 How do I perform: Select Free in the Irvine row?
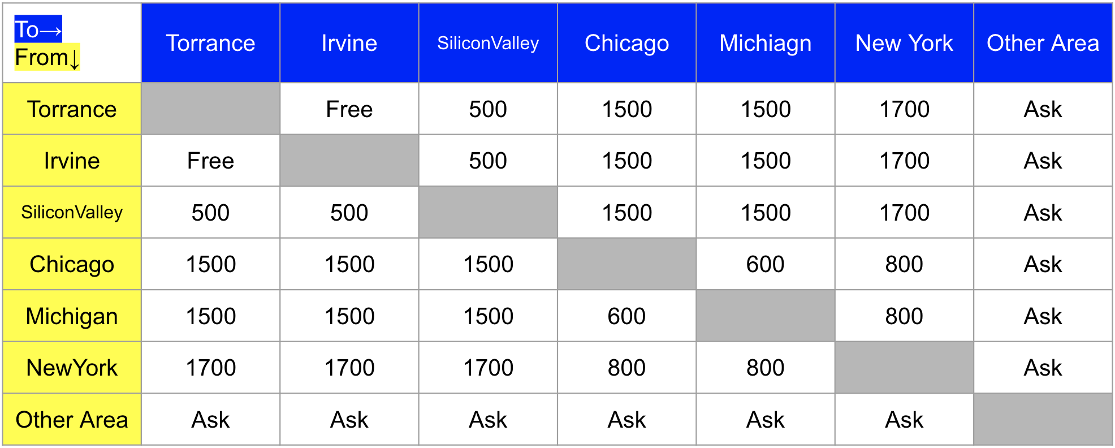[210, 161]
